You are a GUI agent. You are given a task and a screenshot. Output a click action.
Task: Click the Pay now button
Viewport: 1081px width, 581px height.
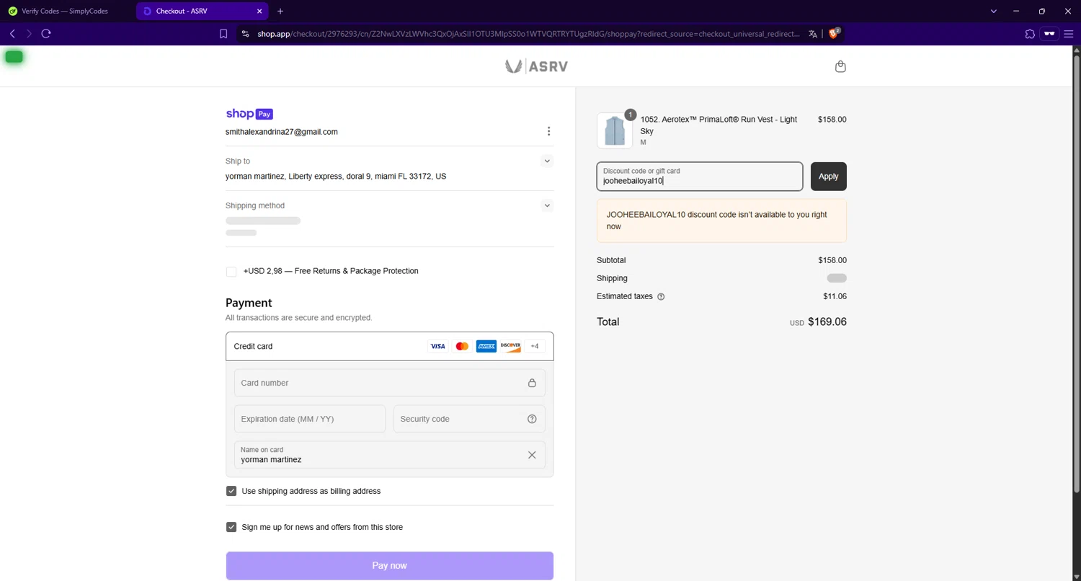(390, 566)
